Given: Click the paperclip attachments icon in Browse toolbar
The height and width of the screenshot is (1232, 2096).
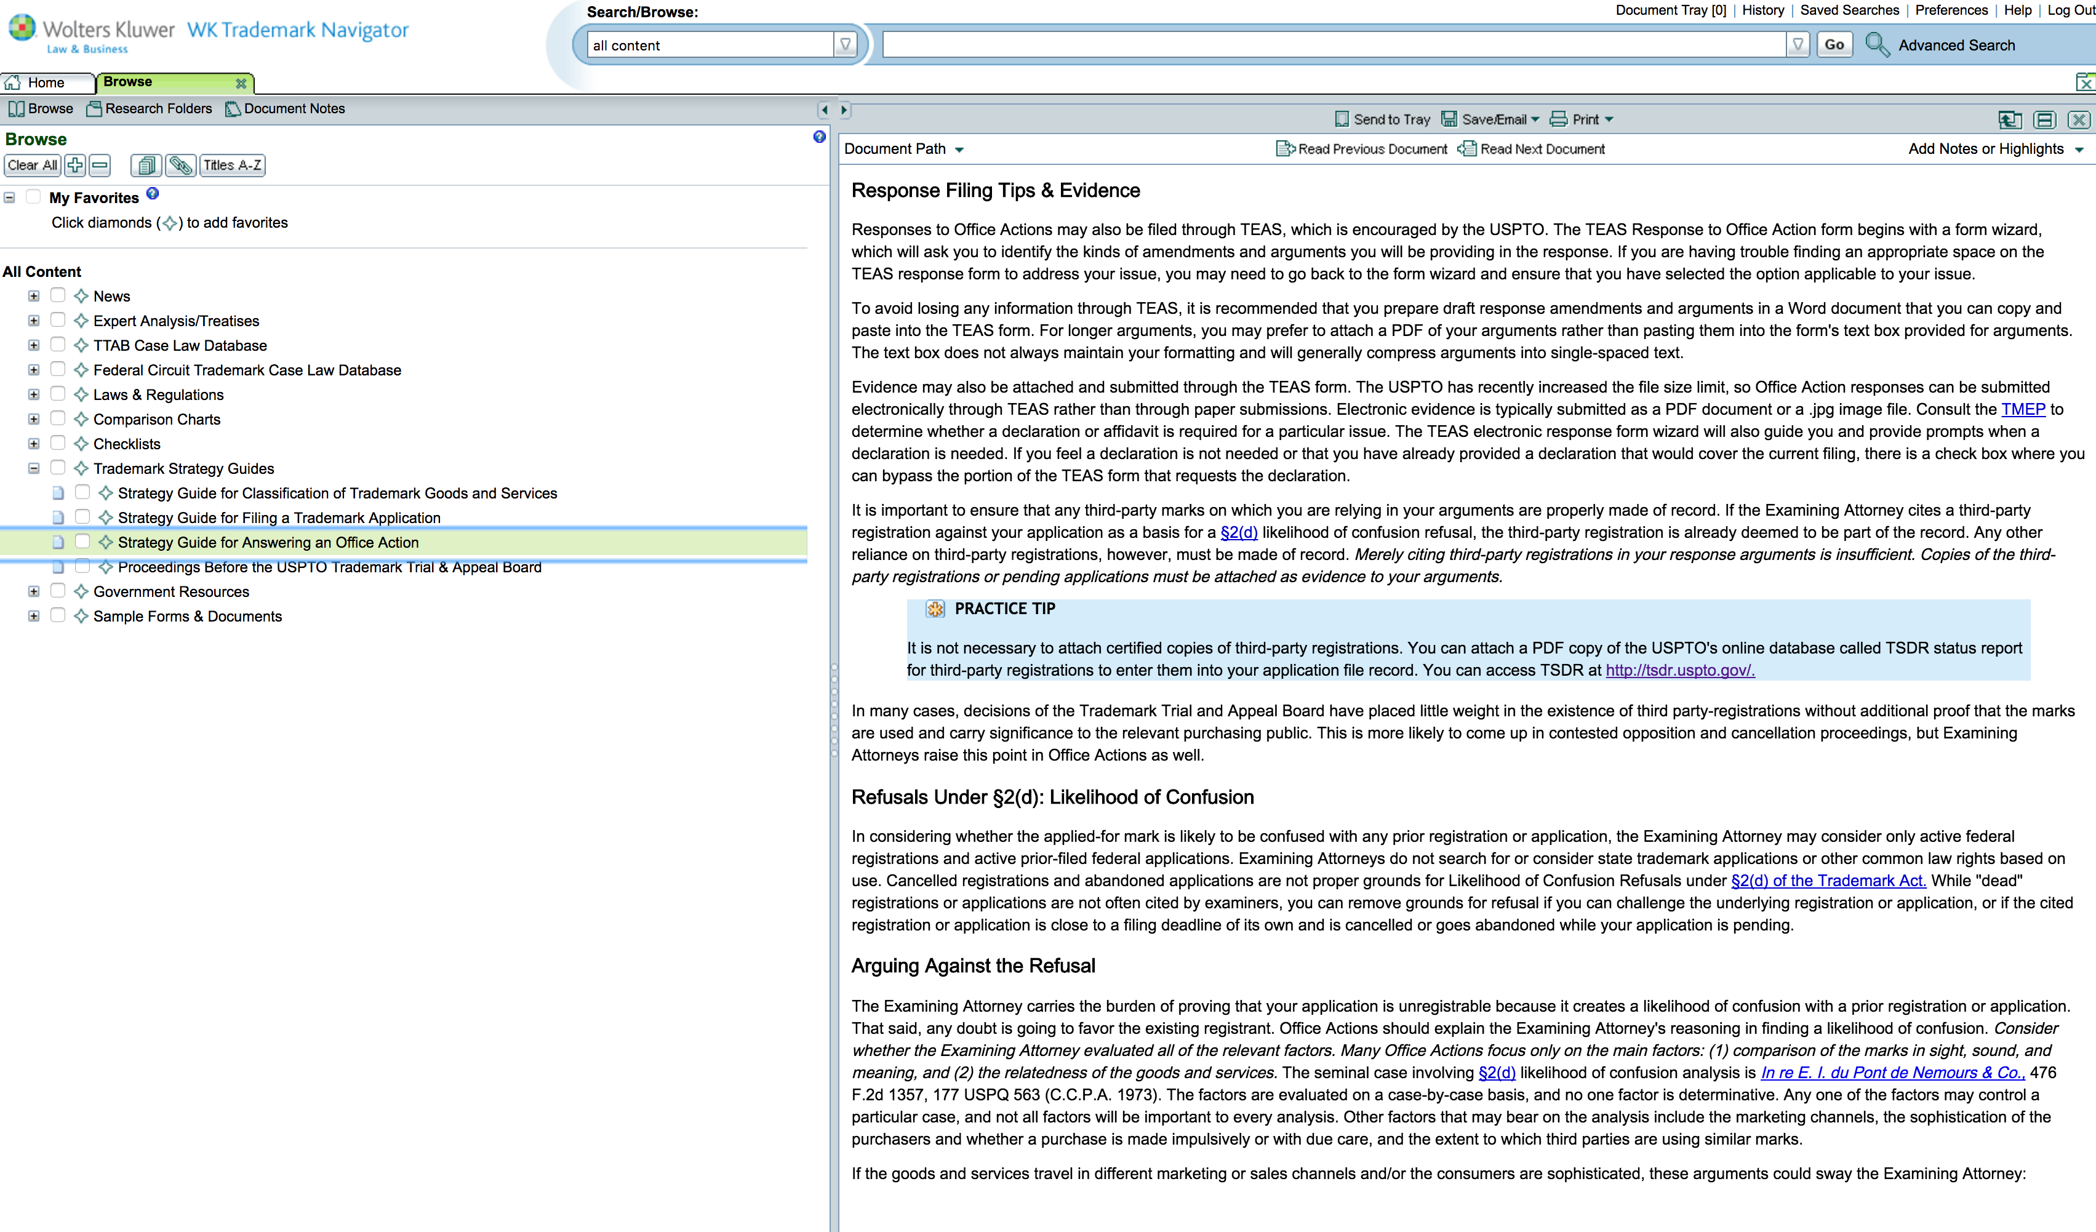Looking at the screenshot, I should tap(180, 165).
